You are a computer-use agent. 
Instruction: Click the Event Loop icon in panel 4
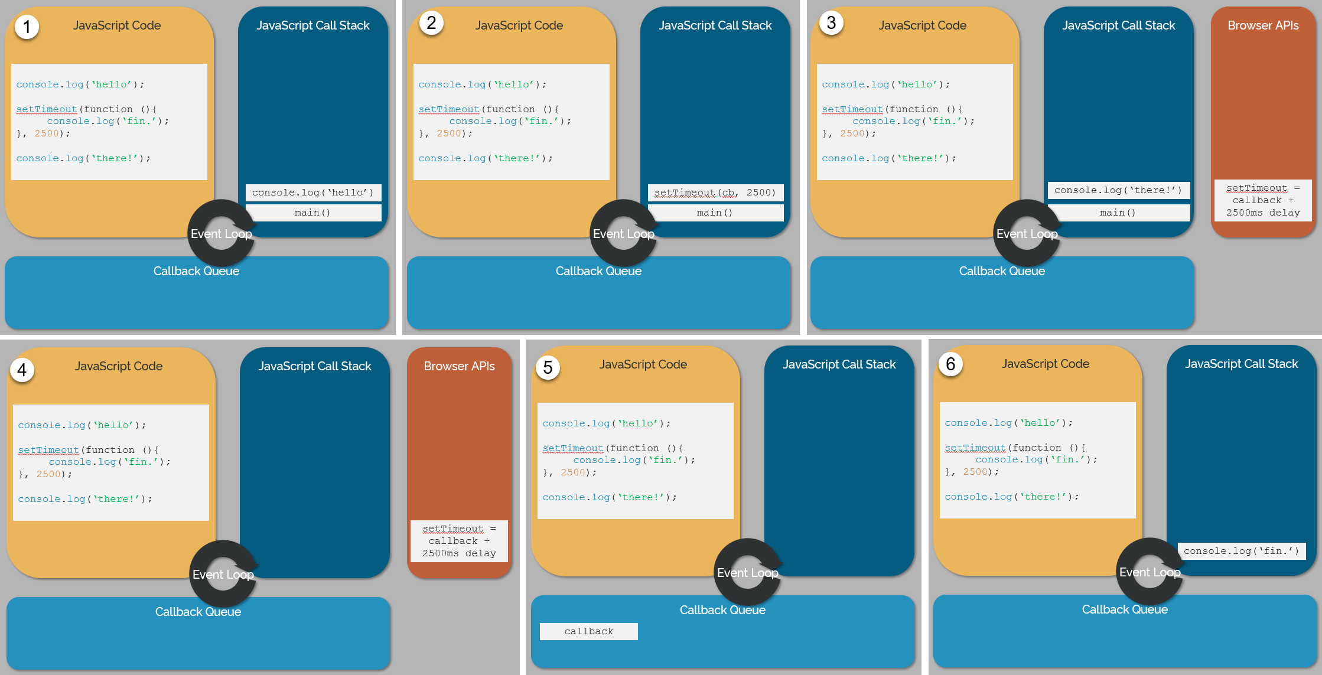tap(223, 574)
